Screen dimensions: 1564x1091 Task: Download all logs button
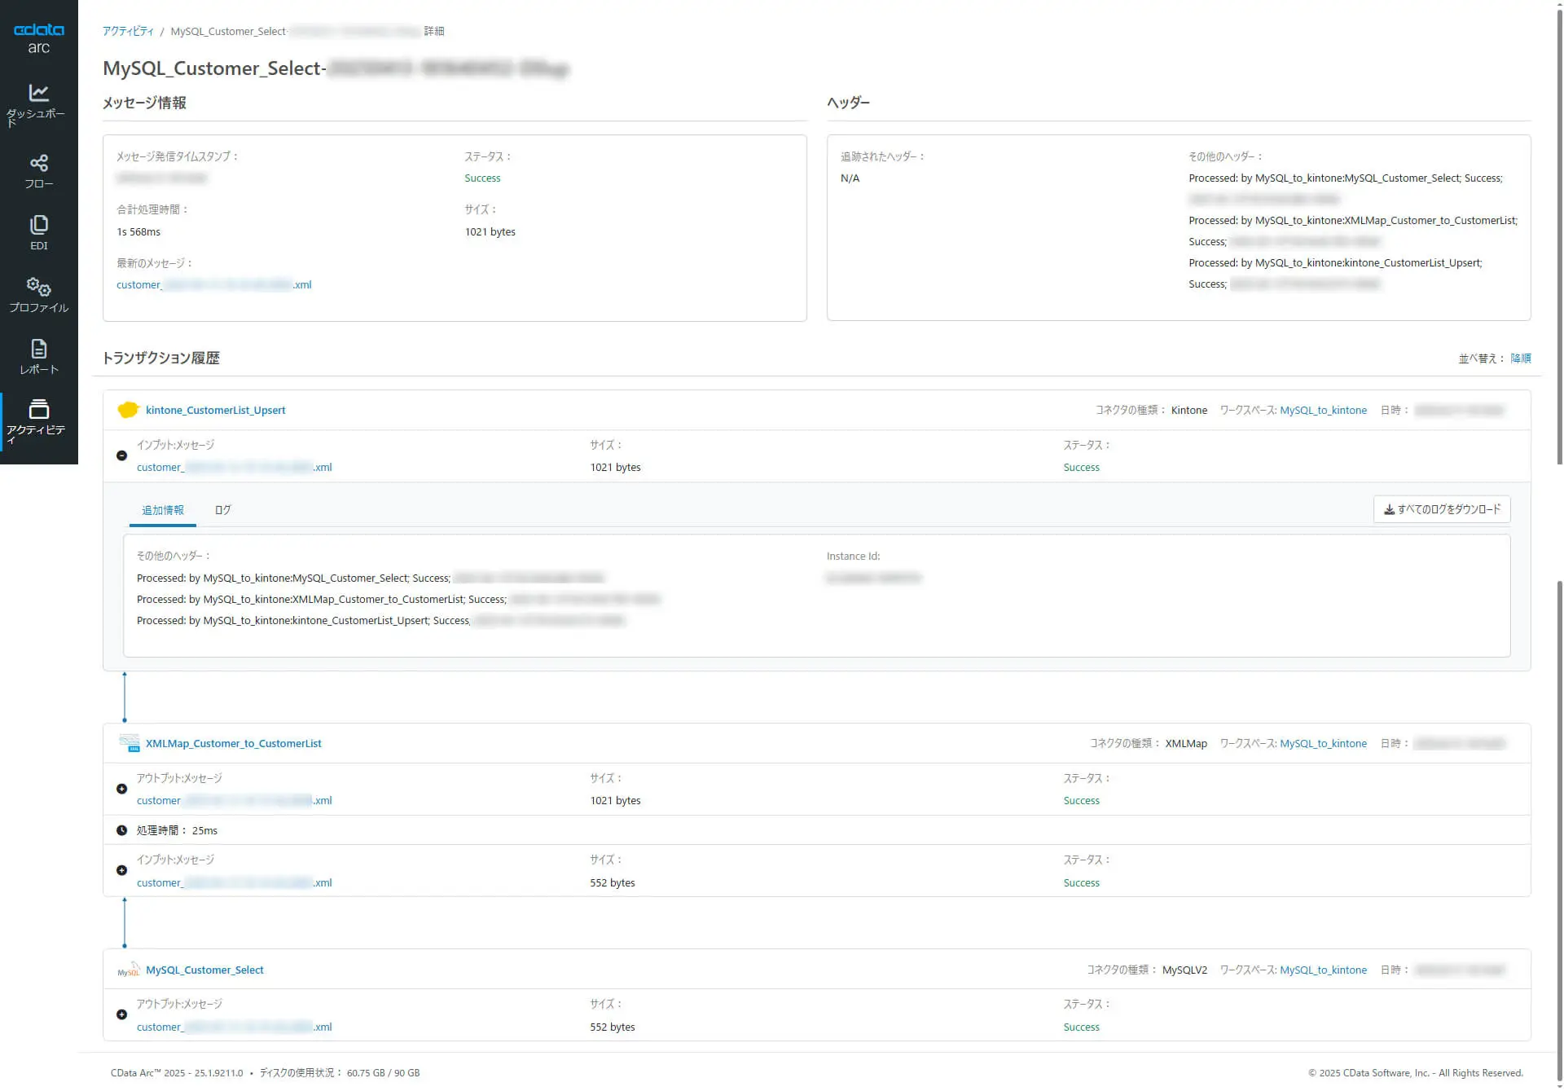click(1441, 509)
